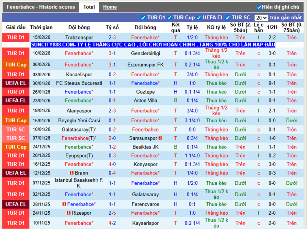Open Erzurumspor FK team link
The image size is (307, 229).
pyautogui.click(x=145, y=65)
